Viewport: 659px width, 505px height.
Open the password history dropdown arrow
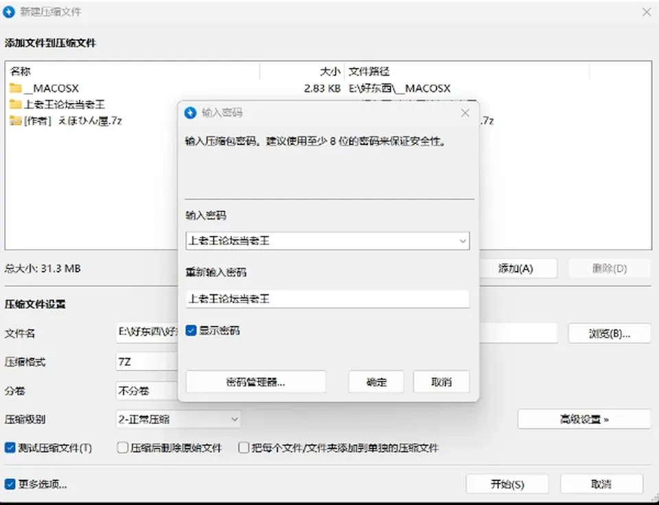coord(462,241)
